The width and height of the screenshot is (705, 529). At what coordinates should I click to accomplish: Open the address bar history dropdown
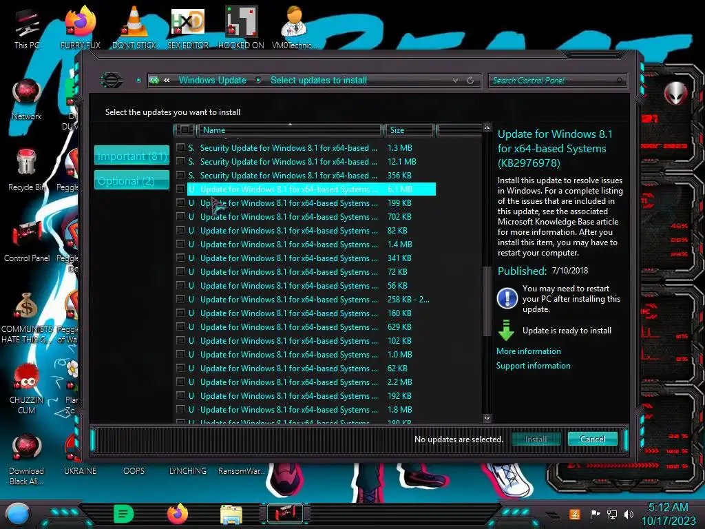tap(456, 80)
